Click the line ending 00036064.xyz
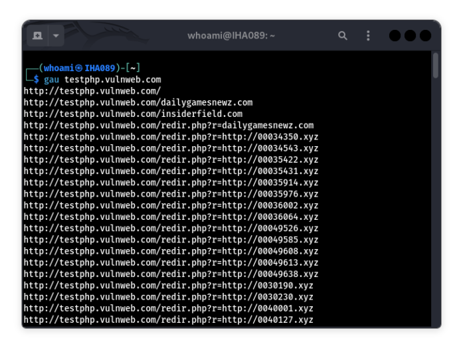Viewport: 463px width, 352px height. [171, 217]
